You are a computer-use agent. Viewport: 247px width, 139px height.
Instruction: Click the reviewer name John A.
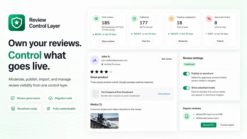pyautogui.click(x=106, y=57)
